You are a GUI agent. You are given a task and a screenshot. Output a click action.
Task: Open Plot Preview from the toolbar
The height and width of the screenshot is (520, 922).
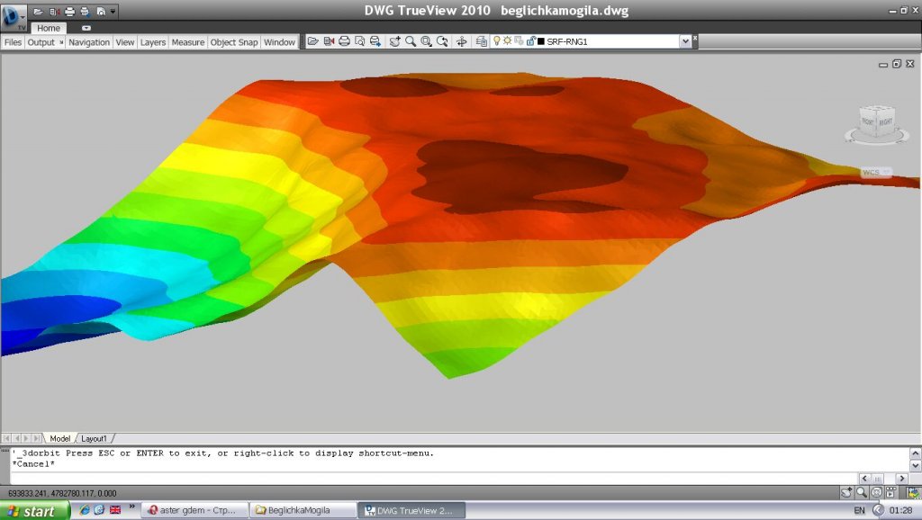359,41
